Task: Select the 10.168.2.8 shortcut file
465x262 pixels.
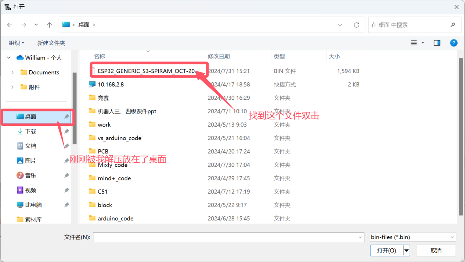Action: [x=111, y=84]
